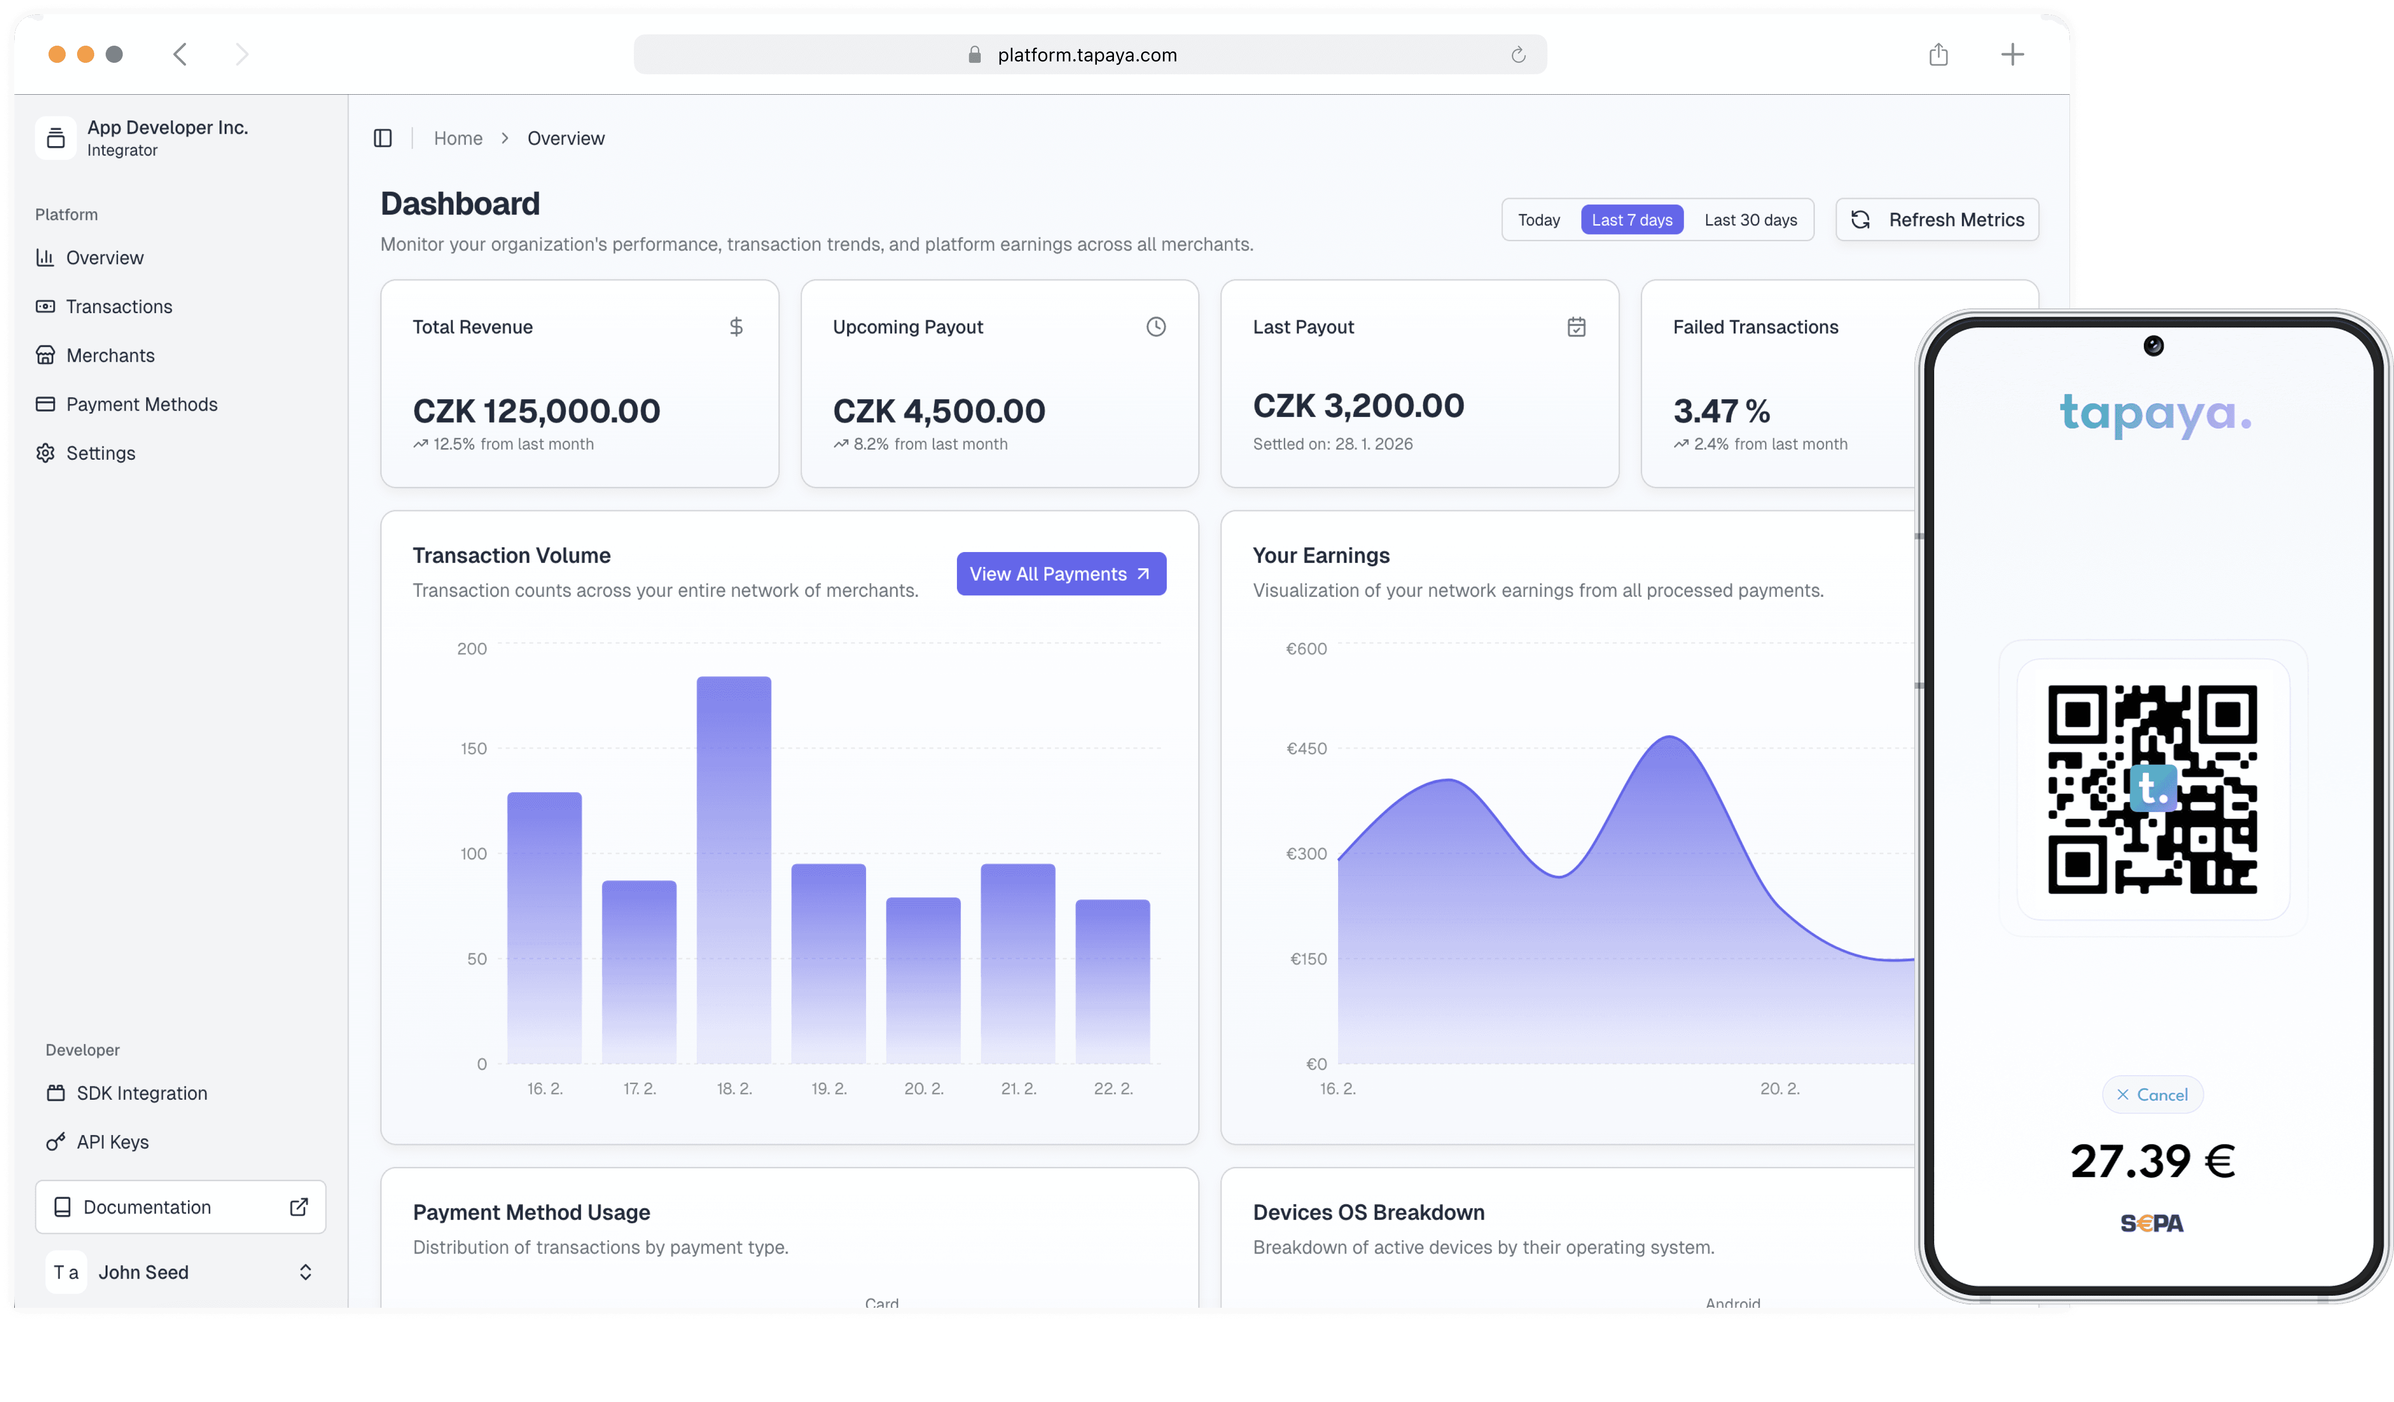Cancel the 27.39 € payment on the phone
The image size is (2394, 1402).
coord(2153,1094)
